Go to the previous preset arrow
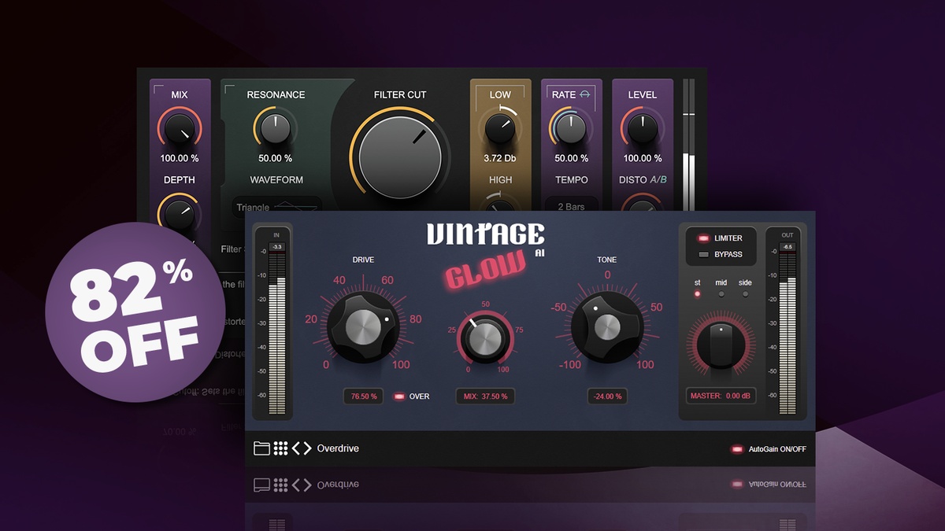The image size is (945, 531). pyautogui.click(x=296, y=448)
